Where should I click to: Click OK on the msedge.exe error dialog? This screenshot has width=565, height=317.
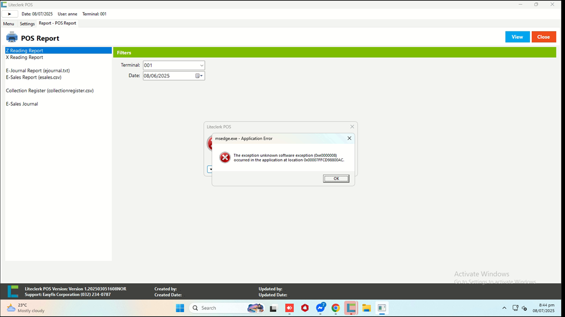336,179
